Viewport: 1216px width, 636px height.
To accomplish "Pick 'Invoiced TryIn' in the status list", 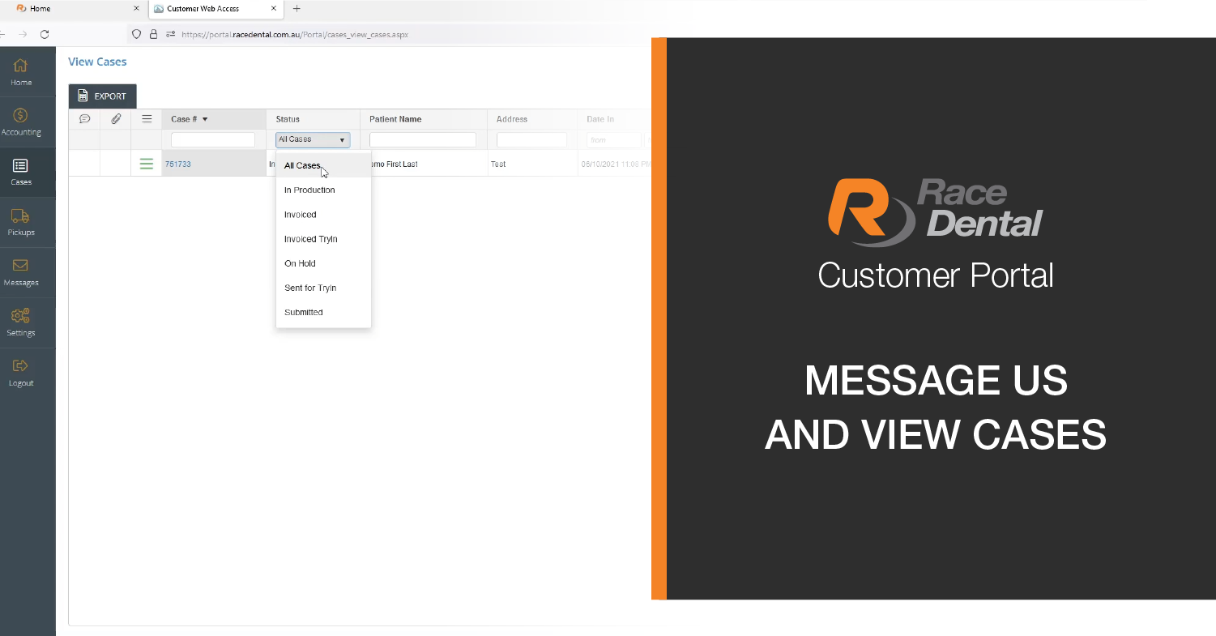I will coord(310,239).
